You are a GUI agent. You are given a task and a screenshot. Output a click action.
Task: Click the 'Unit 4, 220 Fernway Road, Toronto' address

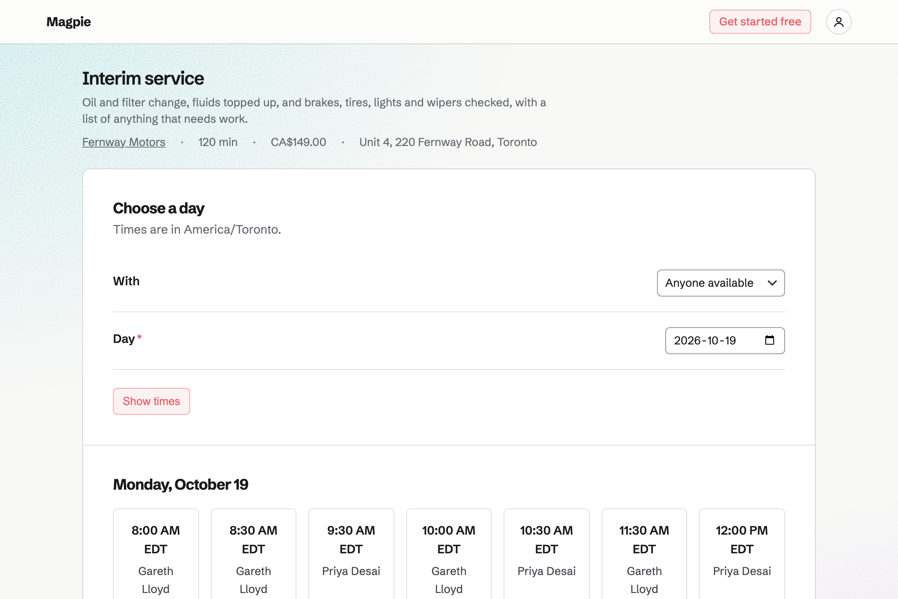(448, 142)
